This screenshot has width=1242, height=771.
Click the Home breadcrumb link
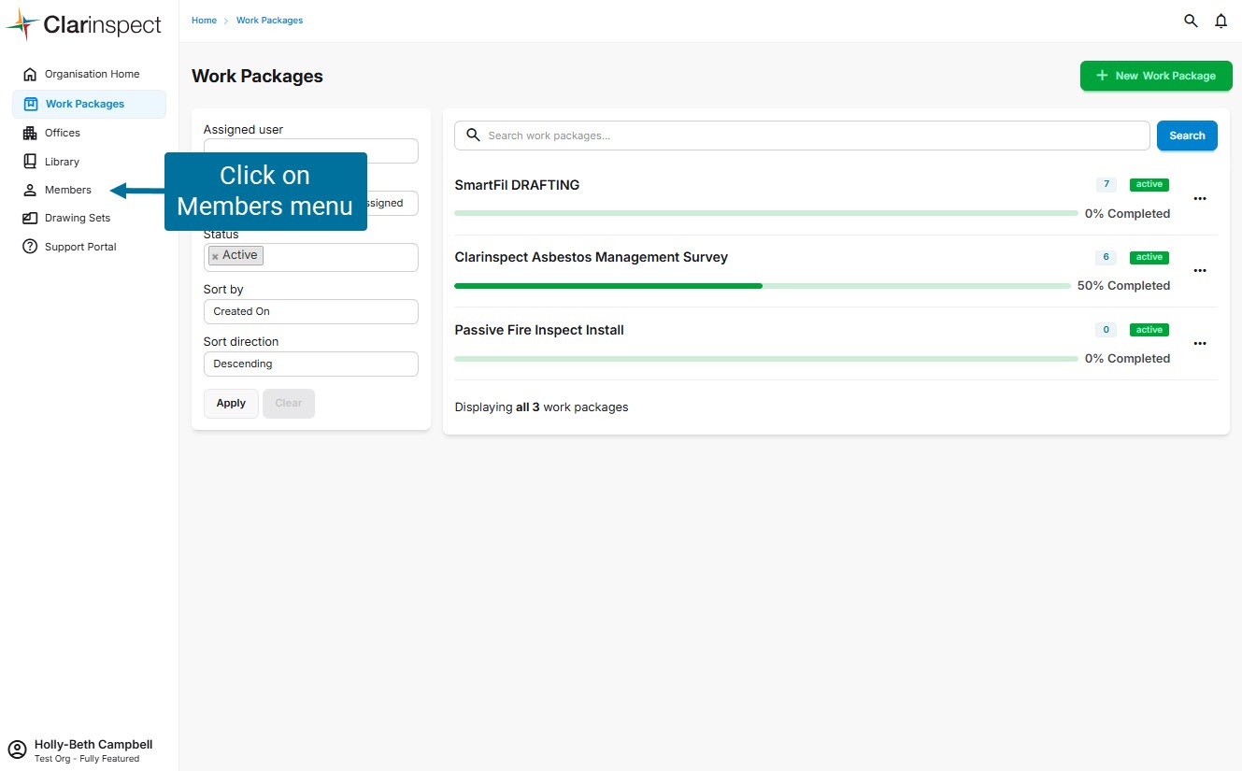click(x=204, y=21)
